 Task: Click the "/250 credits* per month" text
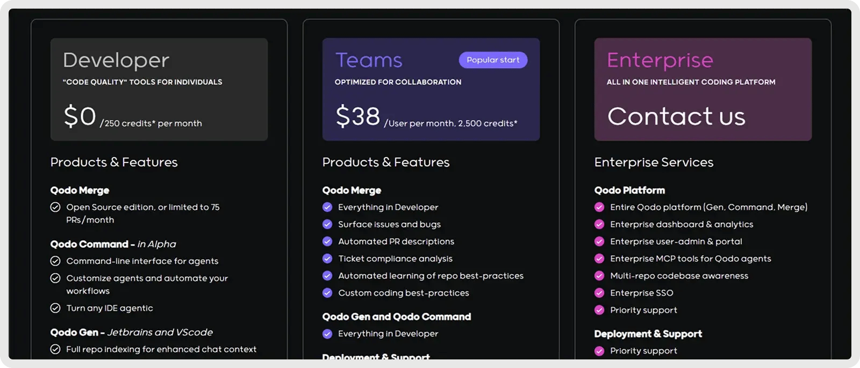(151, 123)
